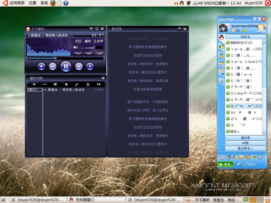Screen dimensions: 271x203
Task: Open the QQ好友 tab
Action: (245, 37)
